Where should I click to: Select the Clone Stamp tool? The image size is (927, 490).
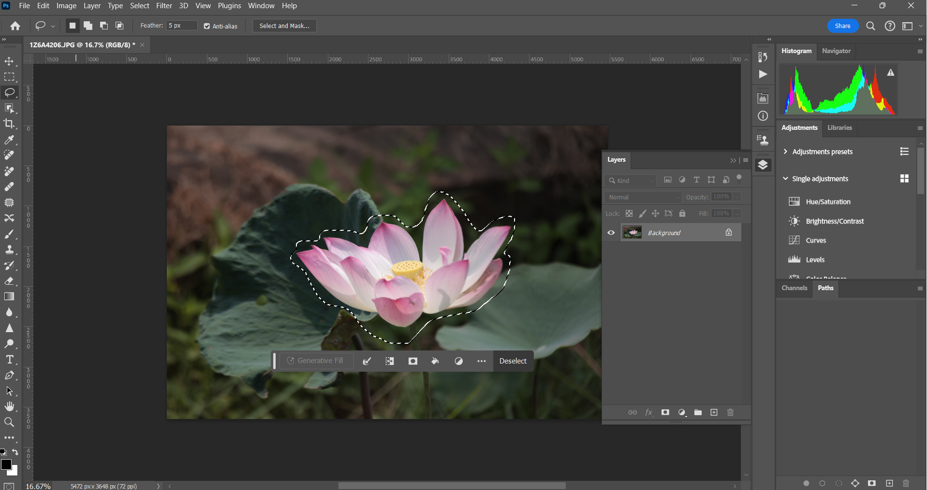(10, 250)
